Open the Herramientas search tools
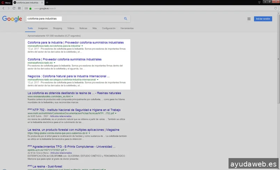This screenshot has width=280, height=170. click(x=127, y=28)
